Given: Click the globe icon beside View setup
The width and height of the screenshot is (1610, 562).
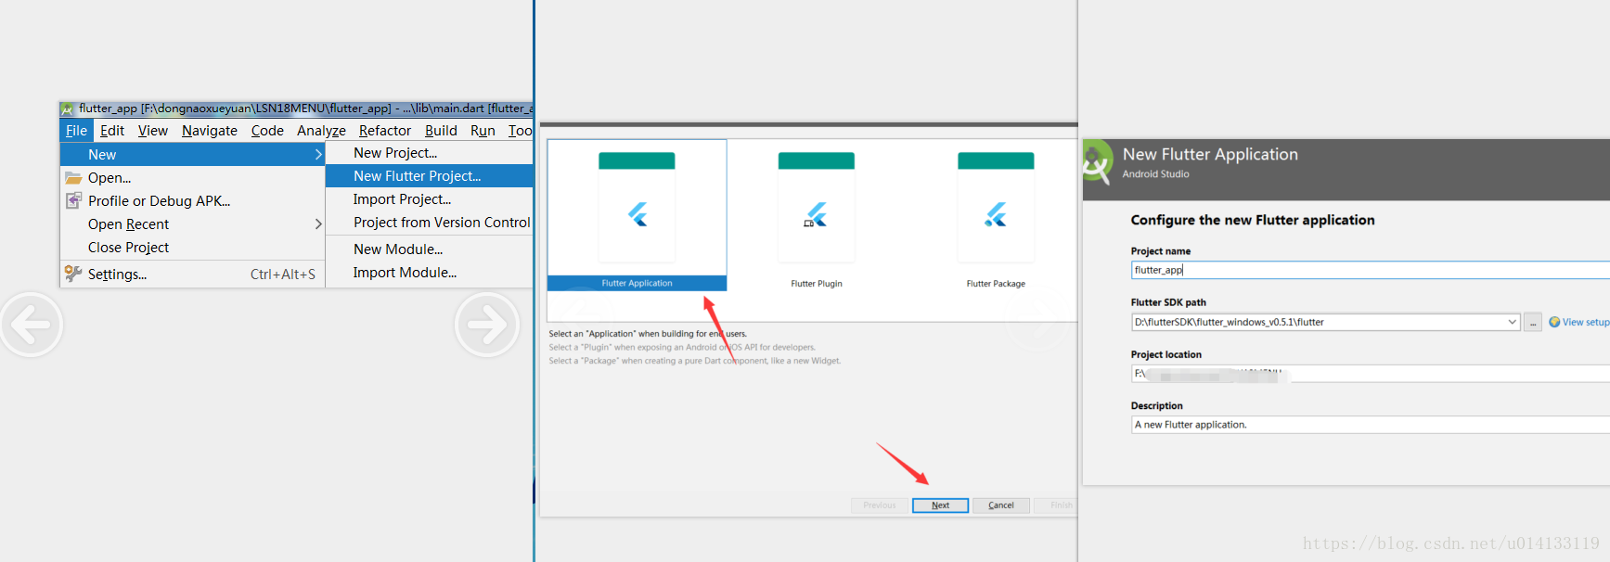Looking at the screenshot, I should (1554, 322).
